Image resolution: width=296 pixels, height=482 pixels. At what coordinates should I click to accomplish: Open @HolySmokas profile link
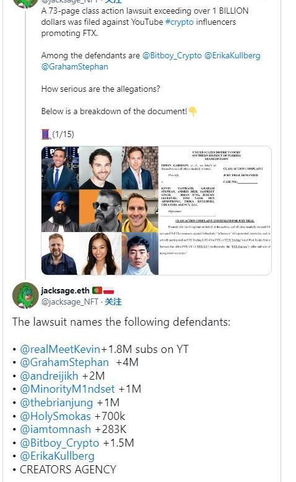[56, 416]
